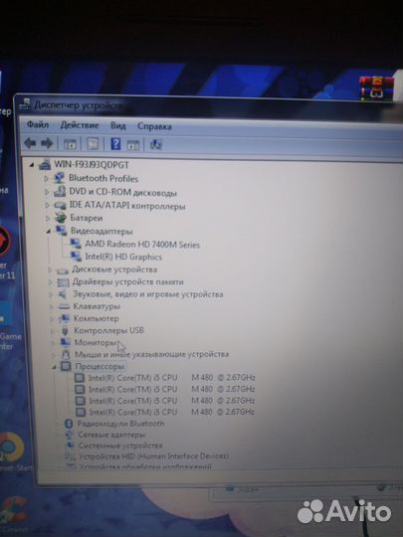Screen dimensions: 403x537
Task: Click the Радиомодули Bluetooth icon
Action: [x=69, y=424]
